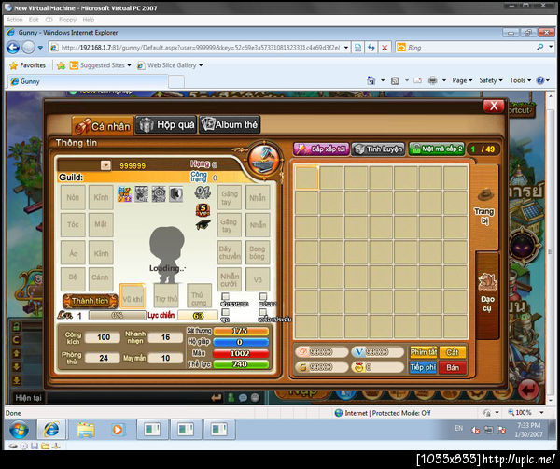Select the highlighted first inventory slot
Image resolution: width=560 pixels, height=469 pixels.
point(306,178)
